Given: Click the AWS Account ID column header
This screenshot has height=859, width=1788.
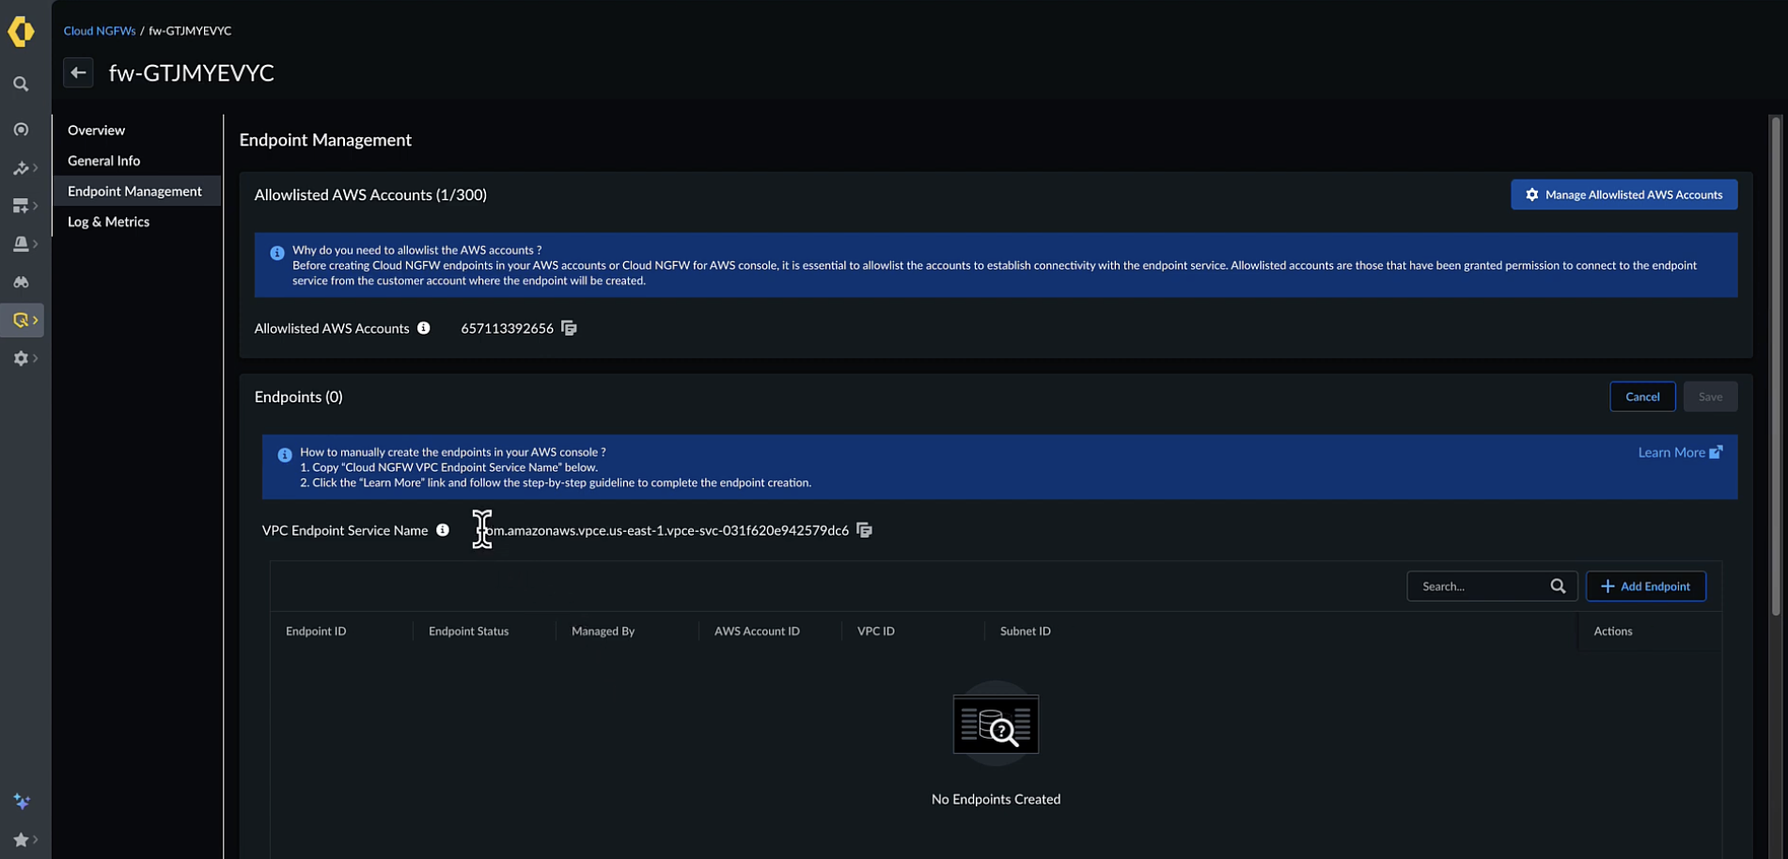Looking at the screenshot, I should [757, 632].
